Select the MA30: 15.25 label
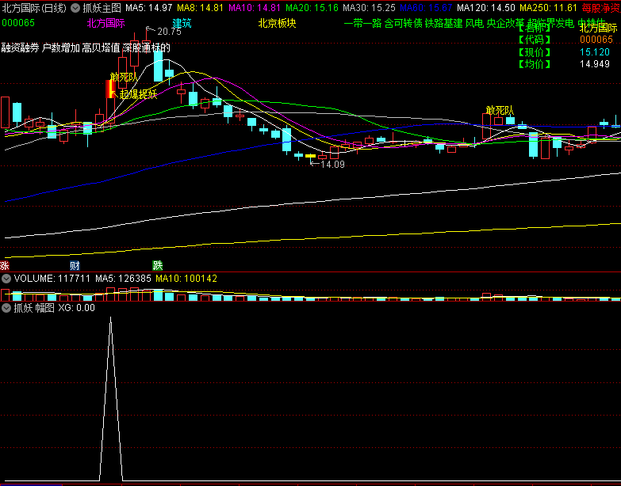This screenshot has width=621, height=486. [369, 7]
